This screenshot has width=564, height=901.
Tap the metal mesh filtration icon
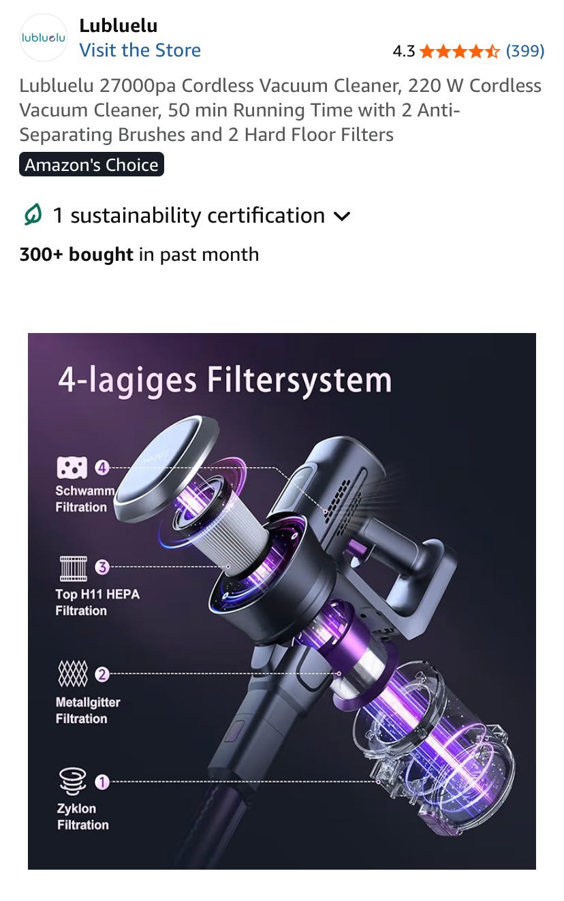pos(74,675)
